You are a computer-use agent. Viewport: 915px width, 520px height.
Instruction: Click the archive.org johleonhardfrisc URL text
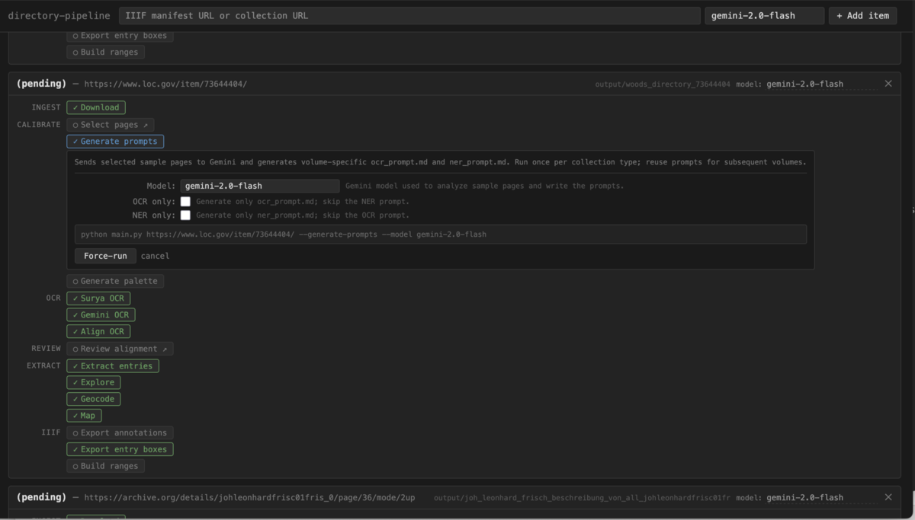coord(250,497)
